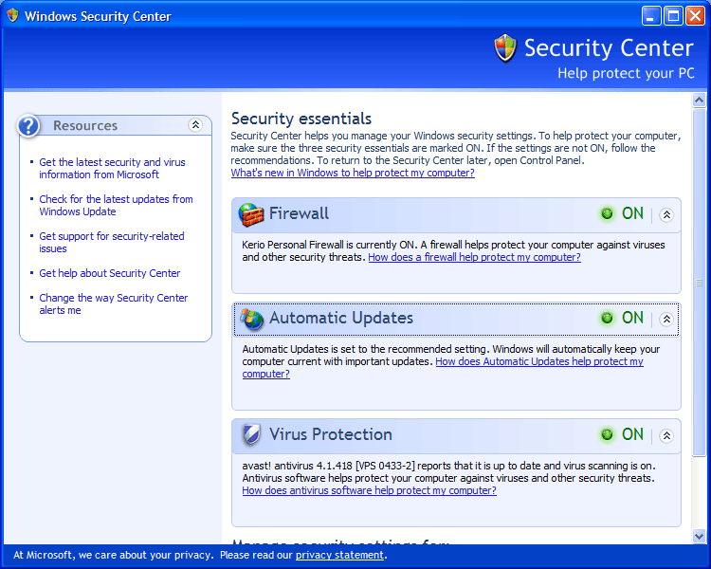Viewport: 711px width, 569px height.
Task: Collapse the Virus Protection section chevron
Action: 666,435
